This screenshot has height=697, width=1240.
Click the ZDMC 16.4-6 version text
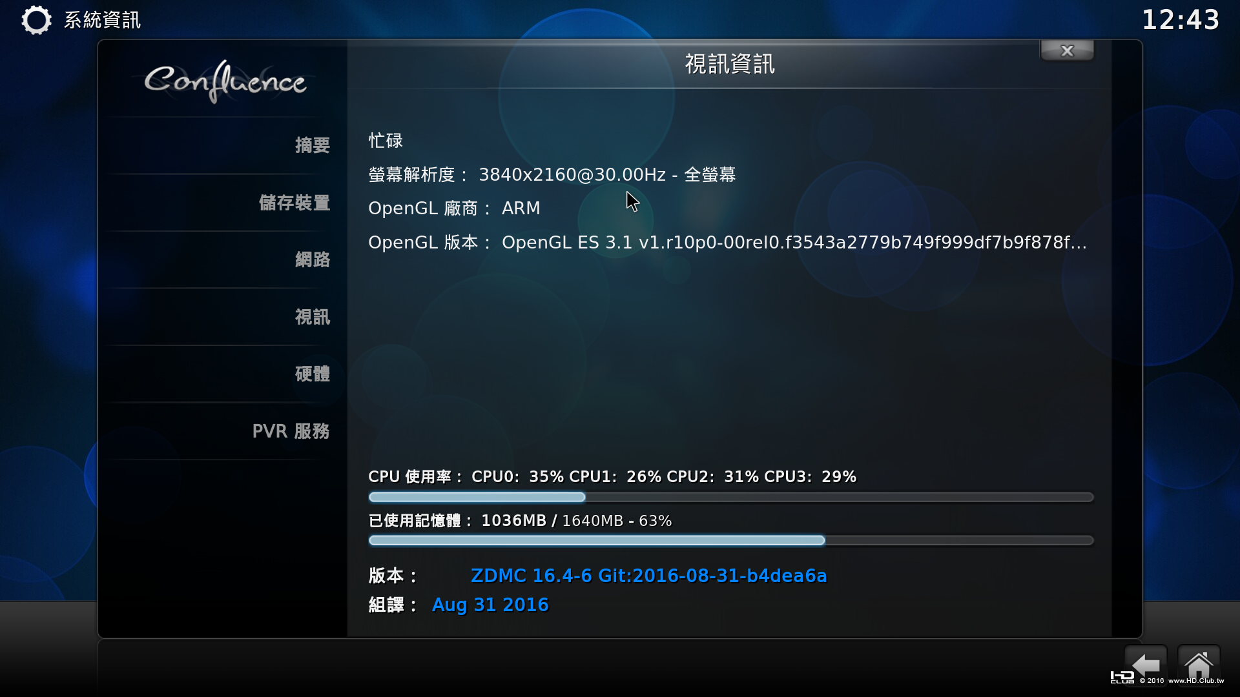point(648,576)
